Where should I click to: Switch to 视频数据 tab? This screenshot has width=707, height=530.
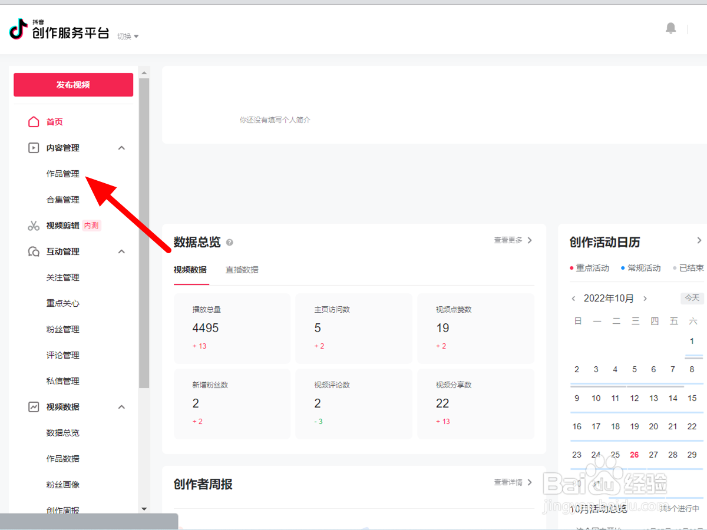[190, 270]
